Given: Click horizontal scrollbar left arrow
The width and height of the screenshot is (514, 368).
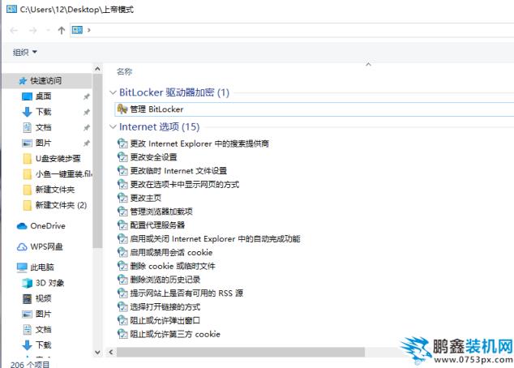Looking at the screenshot, I should (x=111, y=353).
